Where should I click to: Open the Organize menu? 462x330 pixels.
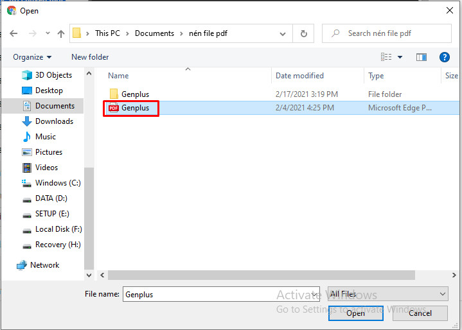[32, 56]
